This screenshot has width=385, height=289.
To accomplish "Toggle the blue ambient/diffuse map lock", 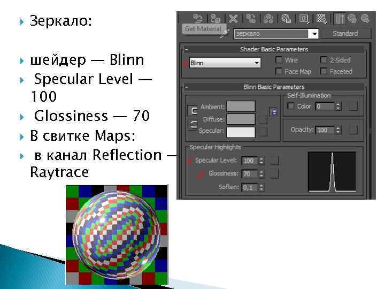I will (x=274, y=111).
